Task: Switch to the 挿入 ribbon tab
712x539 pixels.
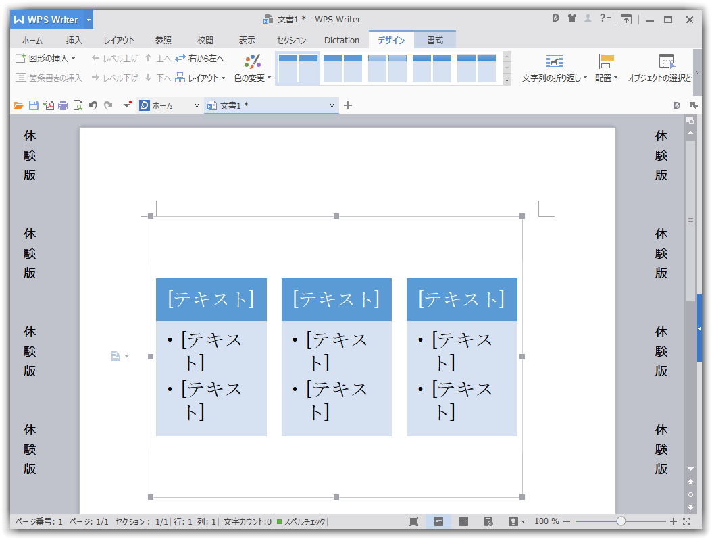Action: point(73,40)
